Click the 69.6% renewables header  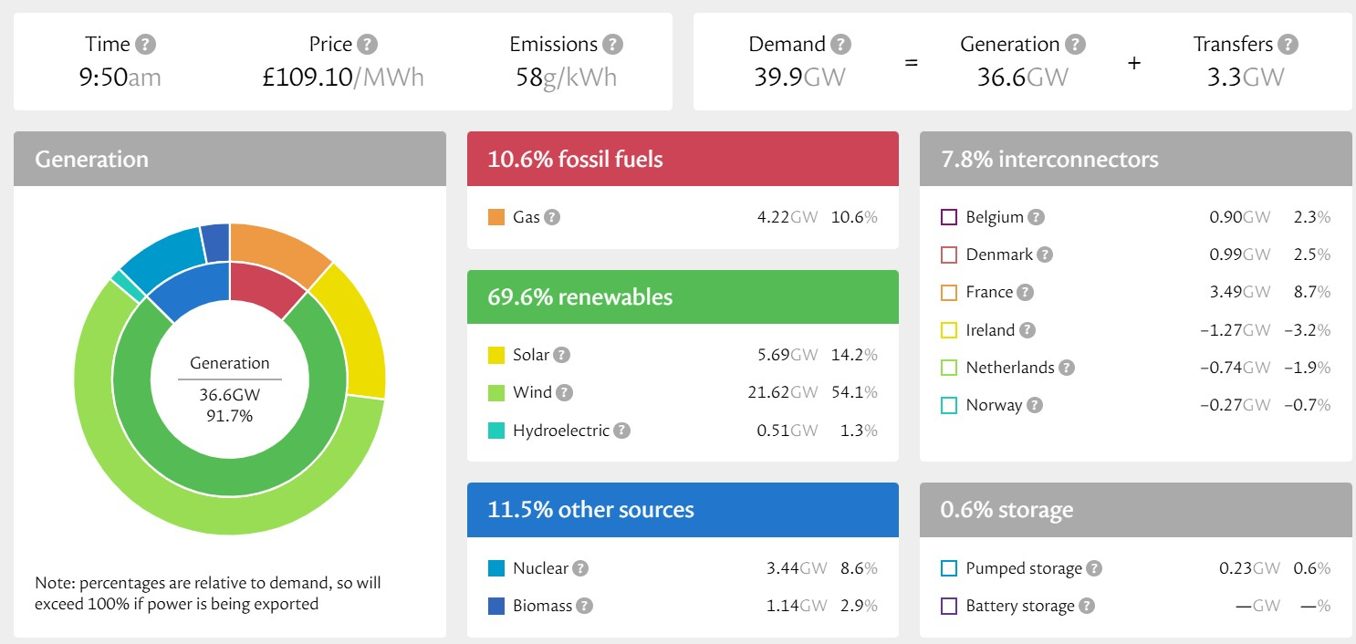pyautogui.click(x=683, y=297)
